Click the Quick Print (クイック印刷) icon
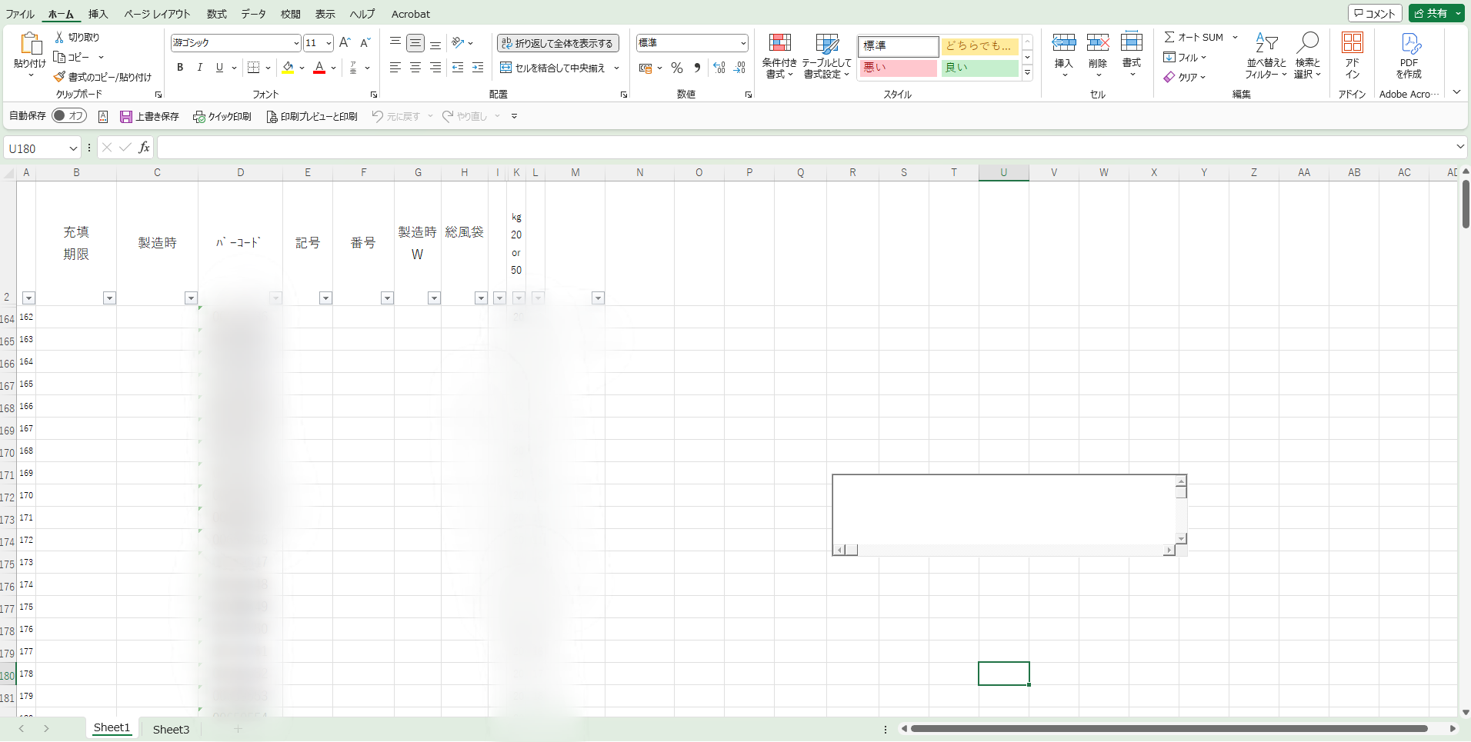 (199, 117)
